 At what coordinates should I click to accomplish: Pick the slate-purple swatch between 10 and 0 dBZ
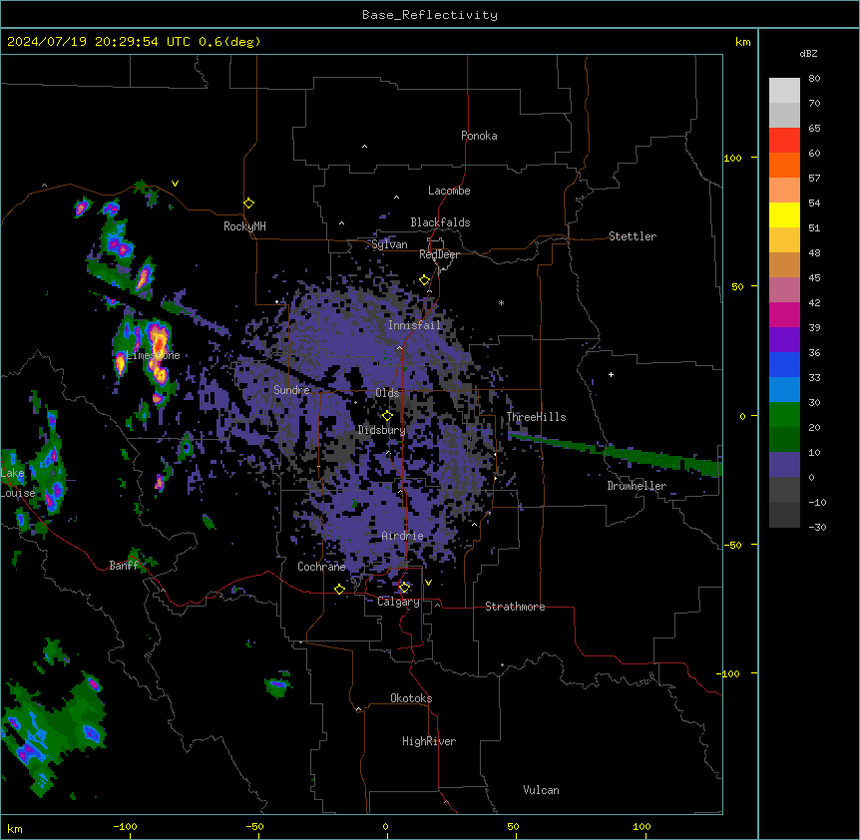point(784,465)
